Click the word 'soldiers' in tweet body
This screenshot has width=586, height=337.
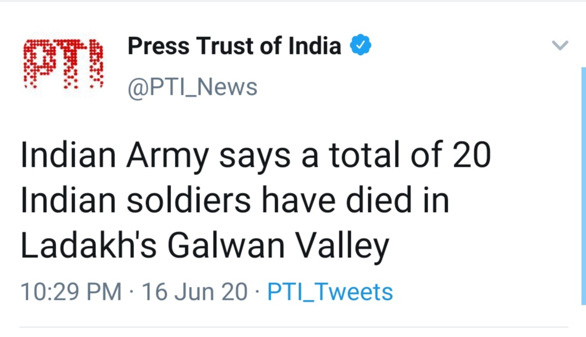tap(189, 201)
